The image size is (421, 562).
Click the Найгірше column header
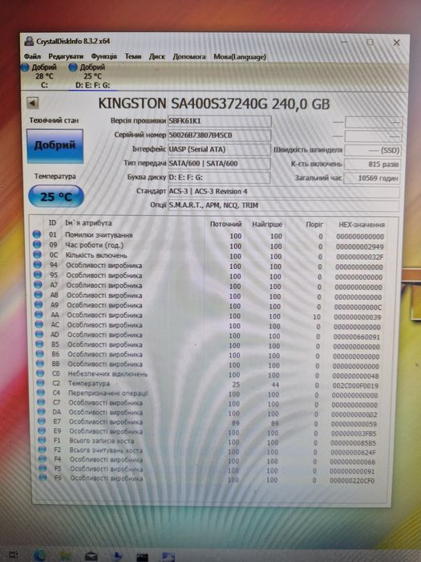(267, 224)
